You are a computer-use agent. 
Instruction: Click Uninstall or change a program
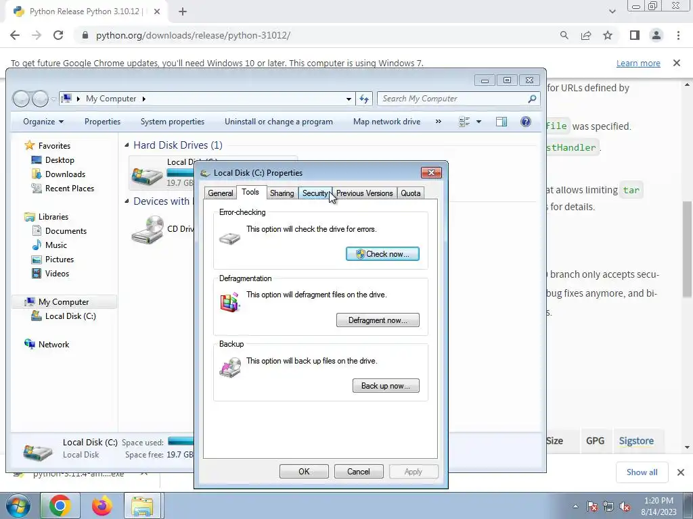coord(278,122)
